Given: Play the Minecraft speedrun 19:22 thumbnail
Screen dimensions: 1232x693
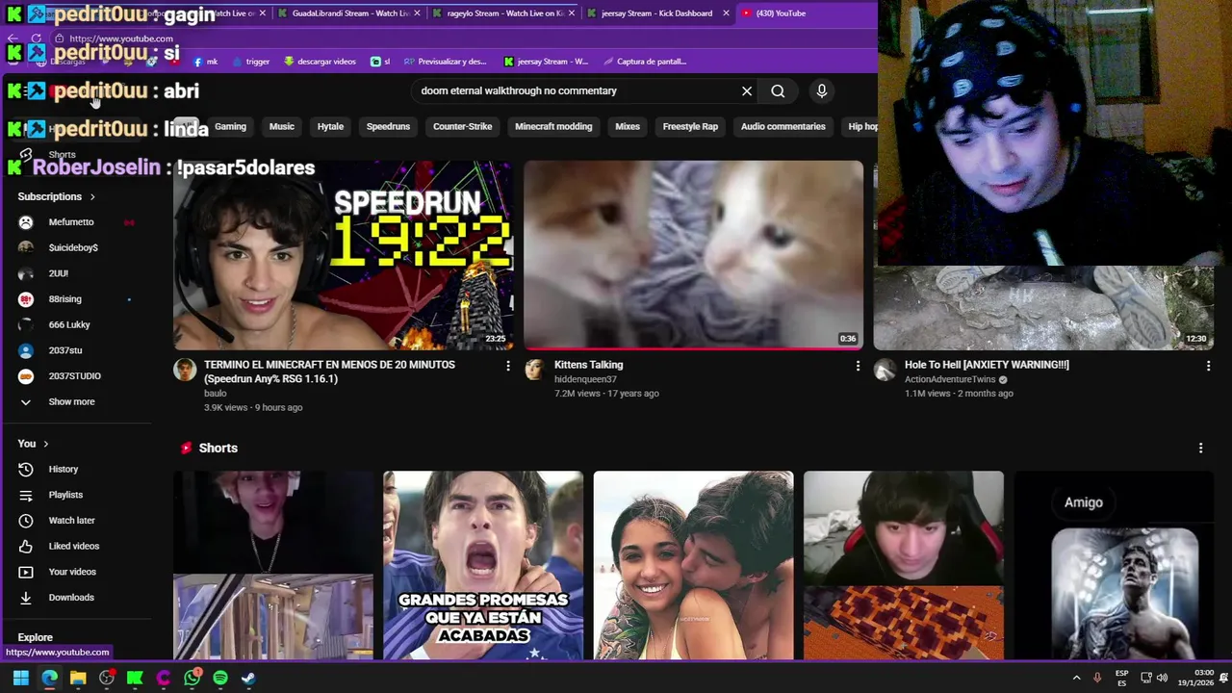Looking at the screenshot, I should pos(343,255).
